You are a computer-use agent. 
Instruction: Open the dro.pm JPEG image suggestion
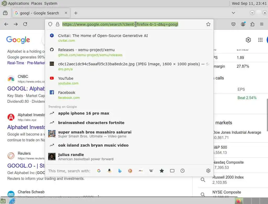129,66
